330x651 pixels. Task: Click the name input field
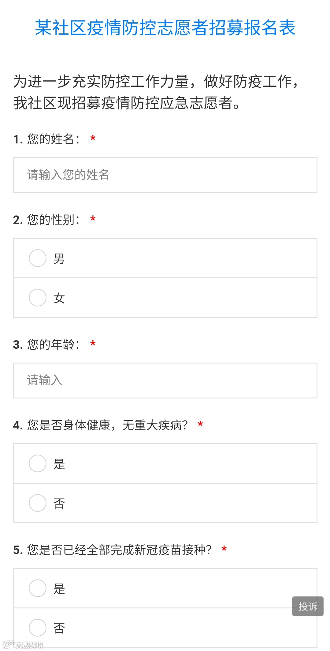tap(165, 175)
